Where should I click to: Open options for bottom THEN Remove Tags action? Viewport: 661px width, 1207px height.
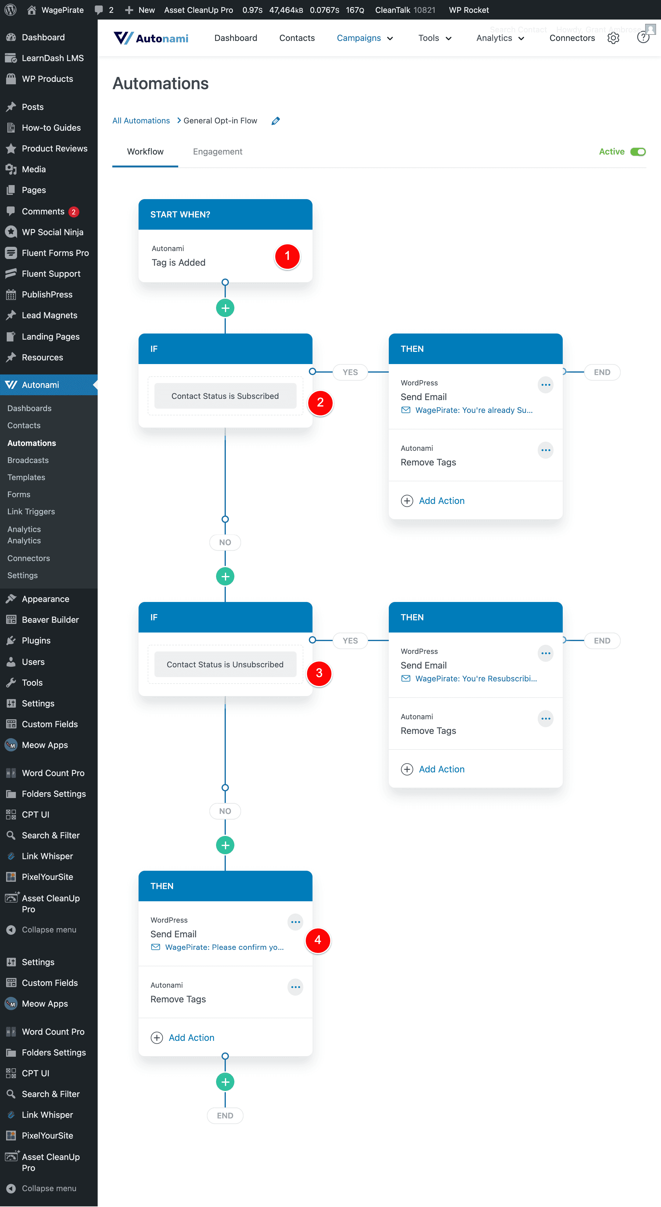(x=295, y=987)
